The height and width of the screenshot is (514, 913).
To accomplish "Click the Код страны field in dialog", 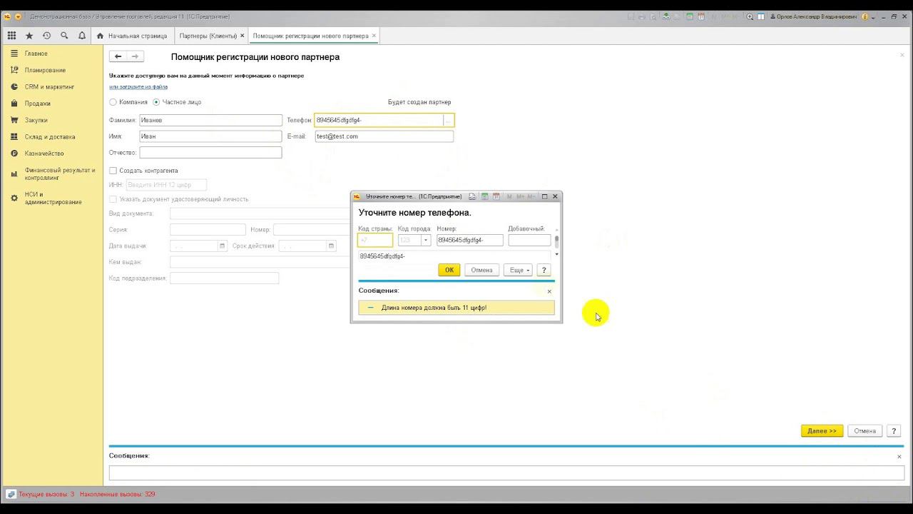I will (375, 241).
